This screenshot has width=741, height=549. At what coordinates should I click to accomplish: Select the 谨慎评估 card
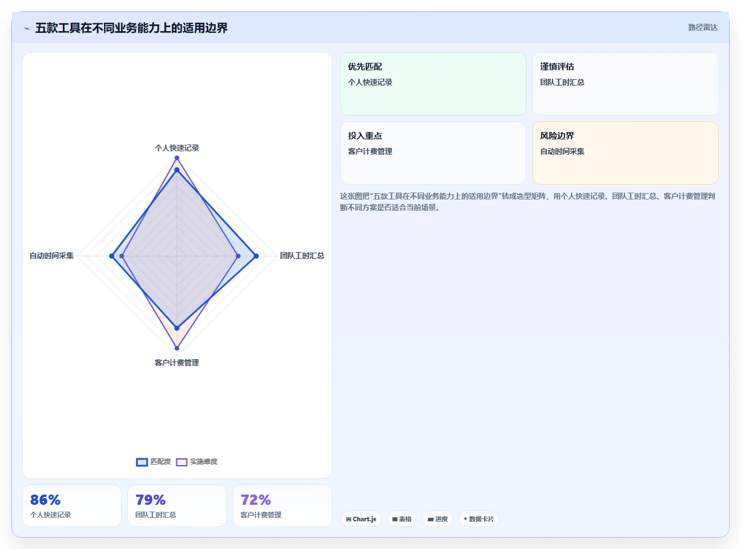click(x=625, y=84)
